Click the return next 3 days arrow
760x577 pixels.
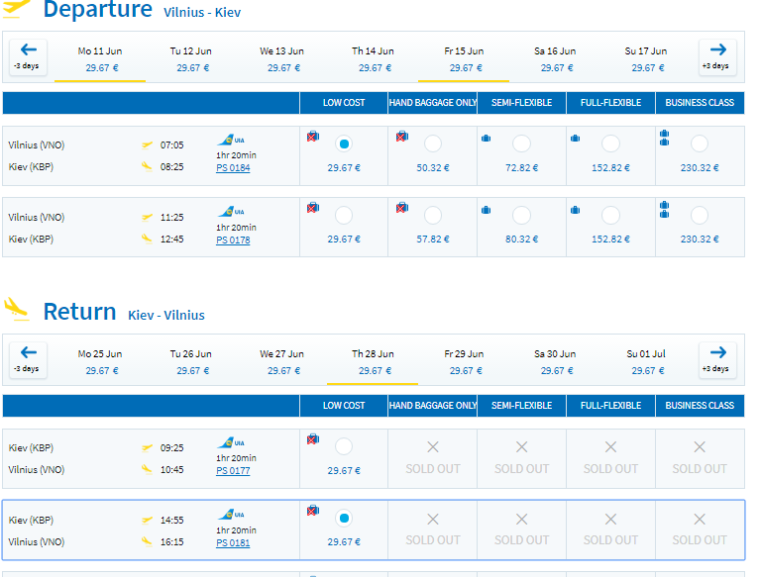coord(717,360)
